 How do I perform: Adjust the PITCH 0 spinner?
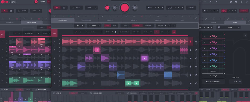click(x=116, y=32)
